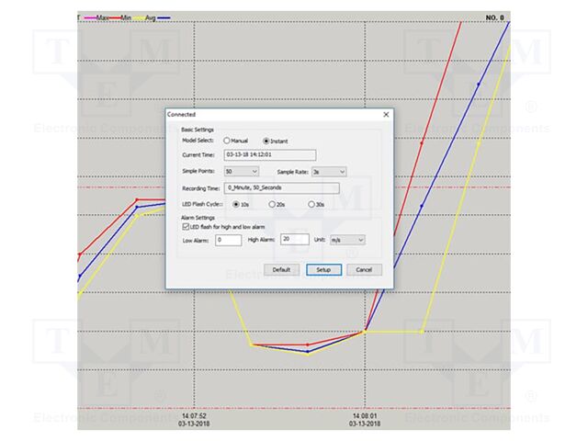Click the Max legend entry

(100, 17)
